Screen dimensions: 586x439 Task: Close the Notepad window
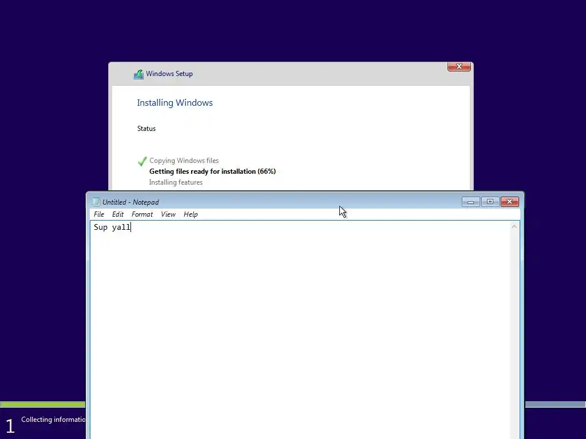tap(509, 202)
